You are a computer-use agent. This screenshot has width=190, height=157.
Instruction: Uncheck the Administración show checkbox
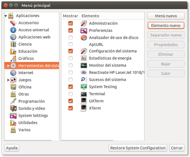click(71, 23)
